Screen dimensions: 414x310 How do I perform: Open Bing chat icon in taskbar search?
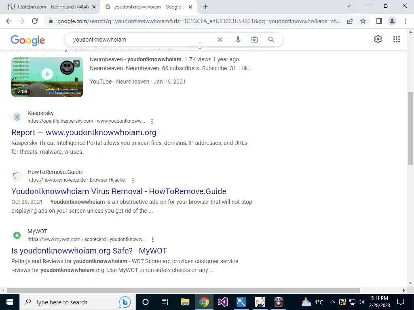coord(125,302)
